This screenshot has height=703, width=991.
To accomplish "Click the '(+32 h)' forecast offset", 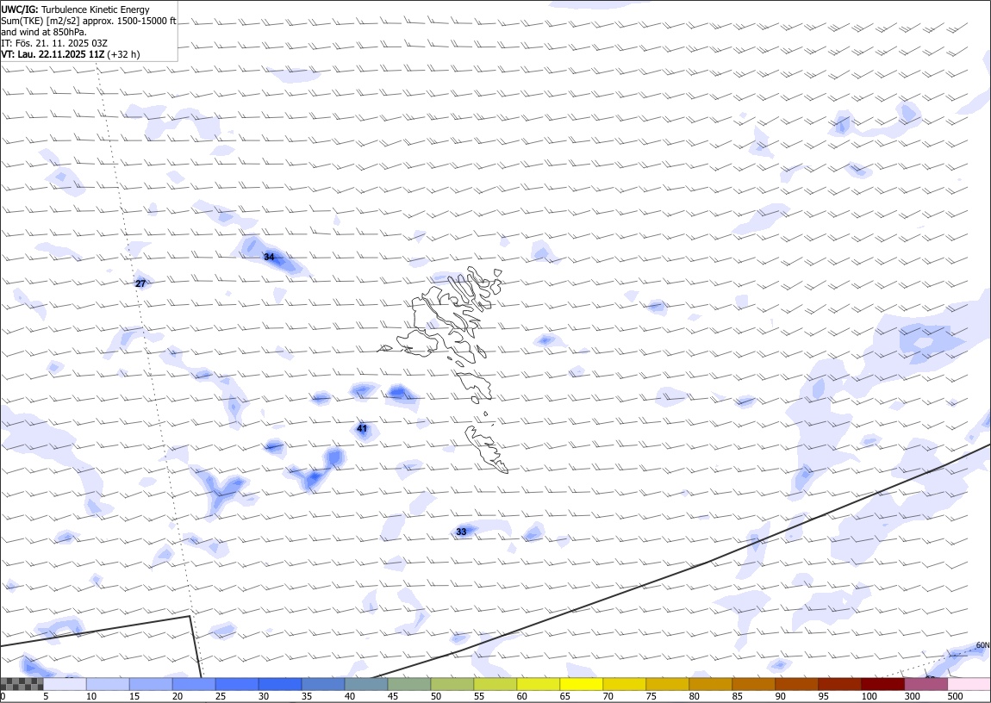I will coord(123,54).
